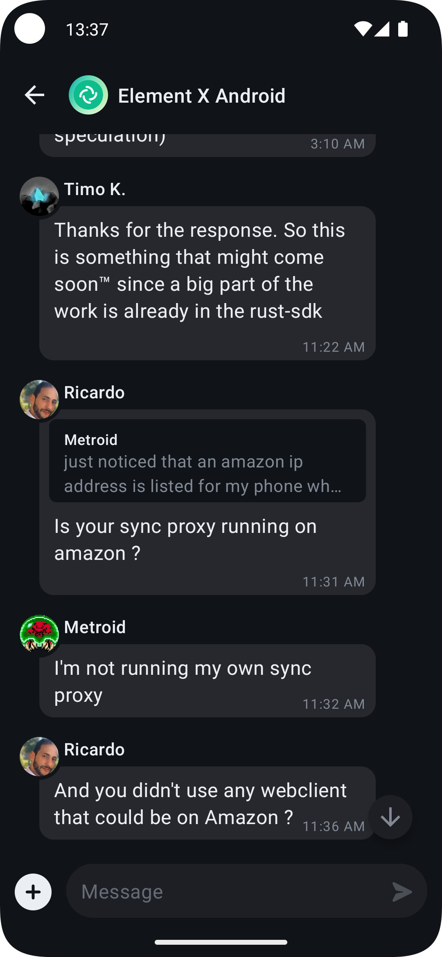Open the quoted Metroid reply preview

coord(207,461)
